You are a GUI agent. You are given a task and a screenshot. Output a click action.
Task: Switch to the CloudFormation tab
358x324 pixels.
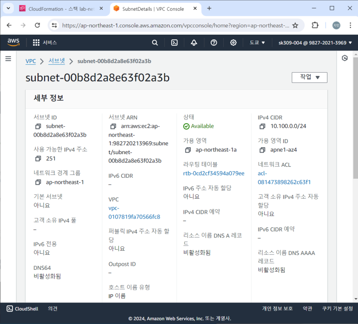tap(61, 9)
